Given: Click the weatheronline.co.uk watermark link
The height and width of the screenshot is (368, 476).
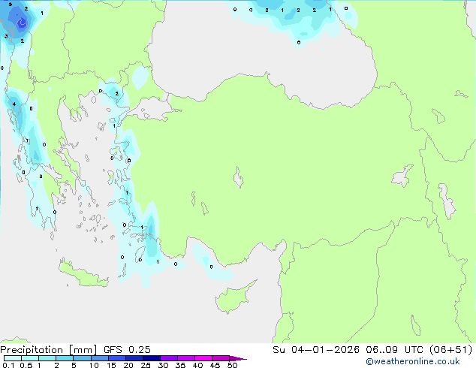Looking at the screenshot, I should tap(423, 361).
